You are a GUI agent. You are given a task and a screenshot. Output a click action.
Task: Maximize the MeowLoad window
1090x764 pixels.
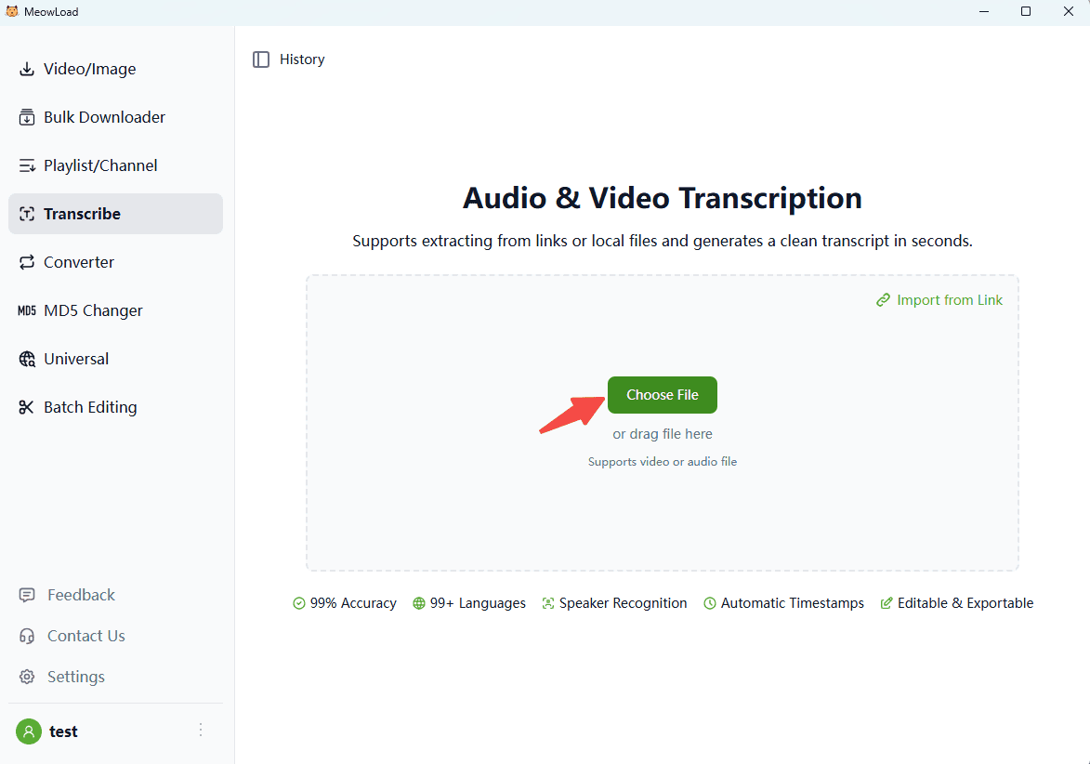pos(1026,12)
